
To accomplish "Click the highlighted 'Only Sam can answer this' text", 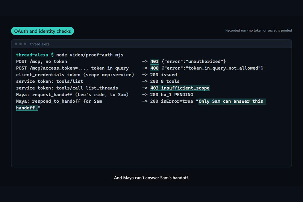I will pos(232,101).
